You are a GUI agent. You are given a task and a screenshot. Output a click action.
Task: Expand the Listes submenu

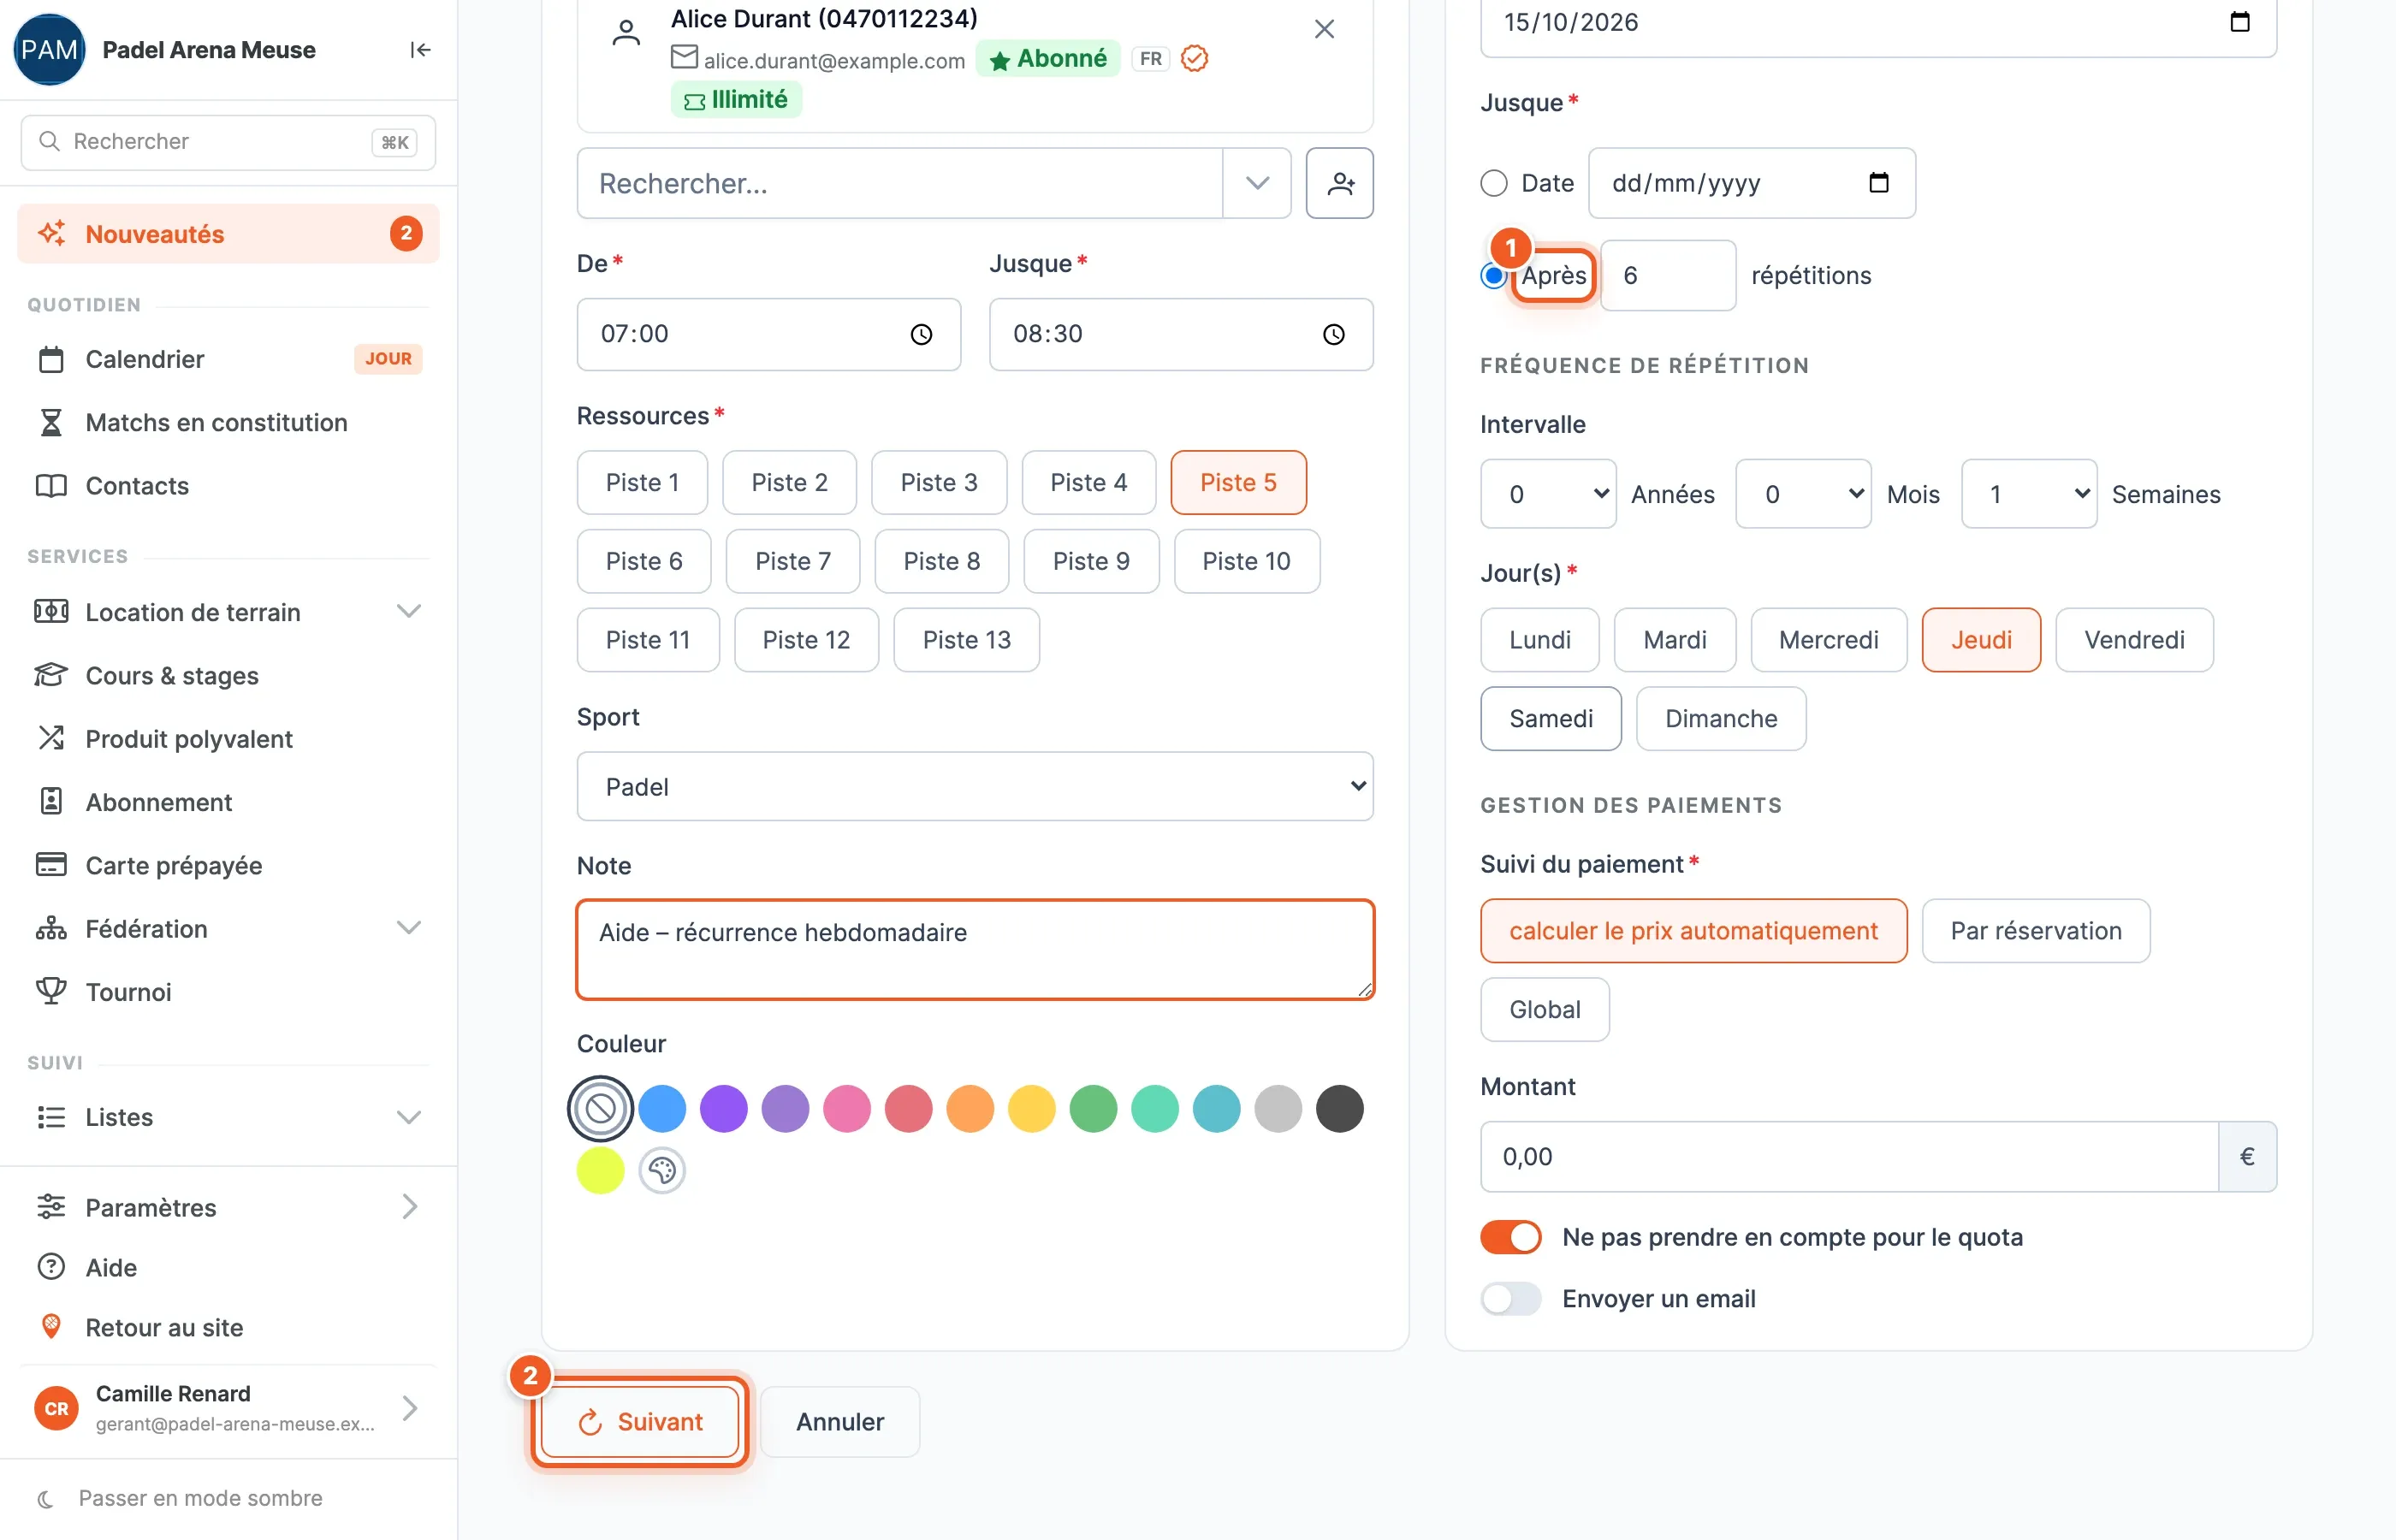point(408,1117)
